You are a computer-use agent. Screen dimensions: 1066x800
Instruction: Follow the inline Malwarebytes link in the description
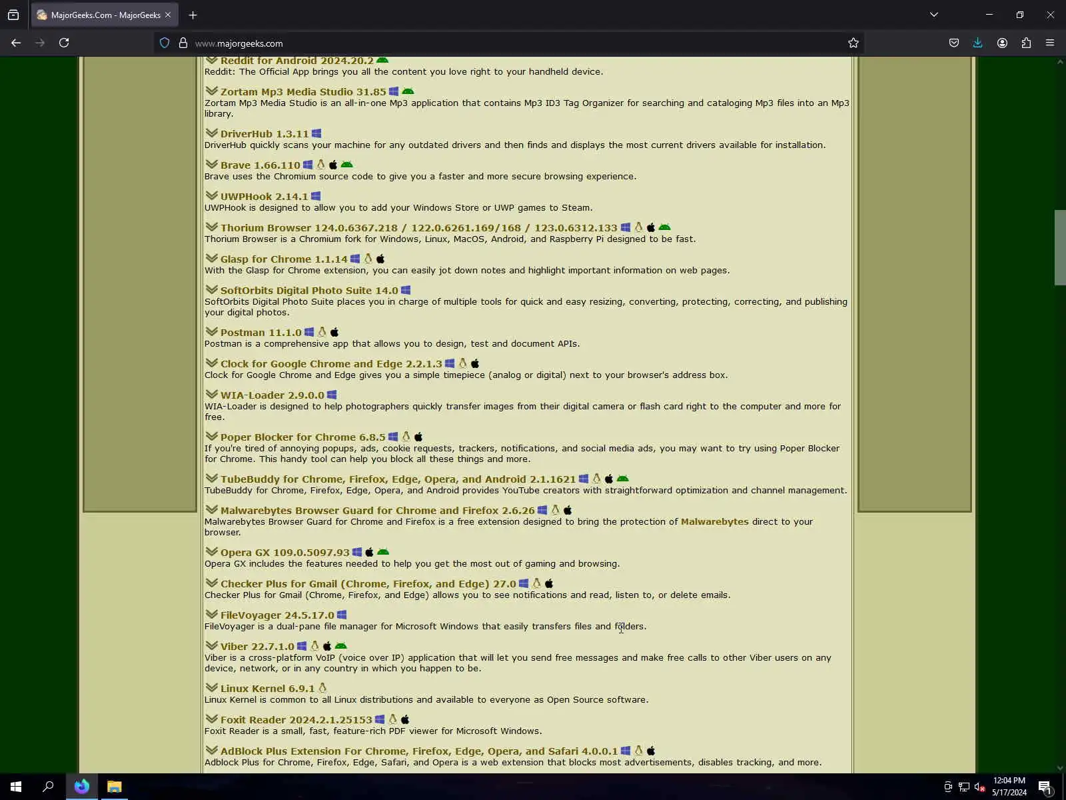pos(714,521)
